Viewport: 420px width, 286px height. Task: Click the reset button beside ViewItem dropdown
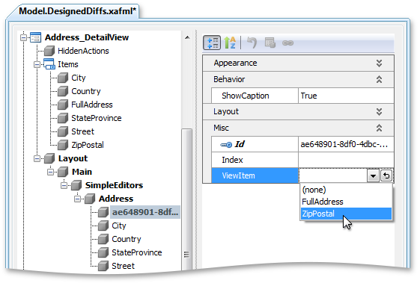click(x=386, y=176)
